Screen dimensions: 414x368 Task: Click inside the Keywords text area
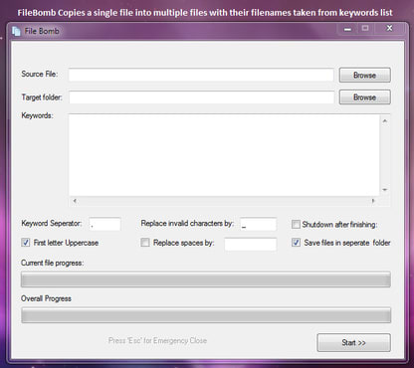coord(224,155)
